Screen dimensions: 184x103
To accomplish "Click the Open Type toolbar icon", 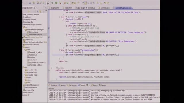I will click(x=72, y=3).
